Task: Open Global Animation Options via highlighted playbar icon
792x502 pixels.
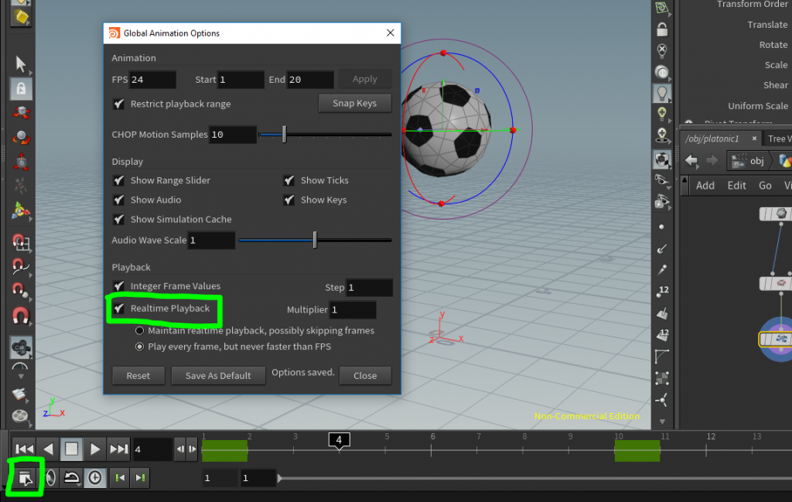Action: pos(24,477)
